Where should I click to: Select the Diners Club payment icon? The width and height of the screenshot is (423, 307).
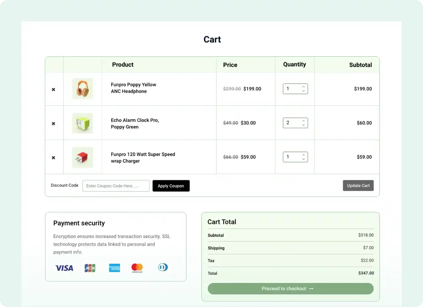point(163,267)
